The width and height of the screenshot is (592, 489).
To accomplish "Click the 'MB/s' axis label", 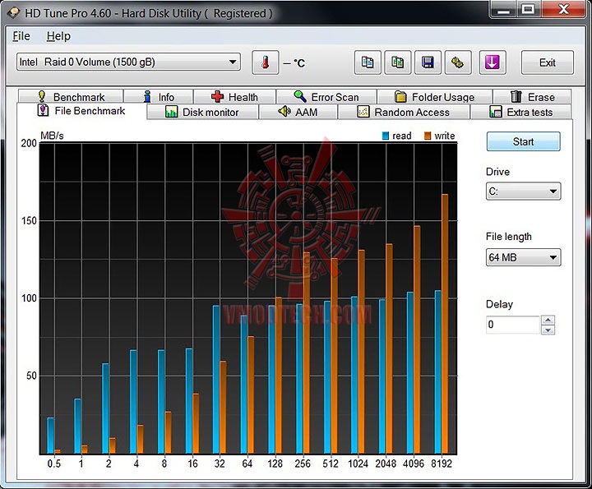I will 52,136.
